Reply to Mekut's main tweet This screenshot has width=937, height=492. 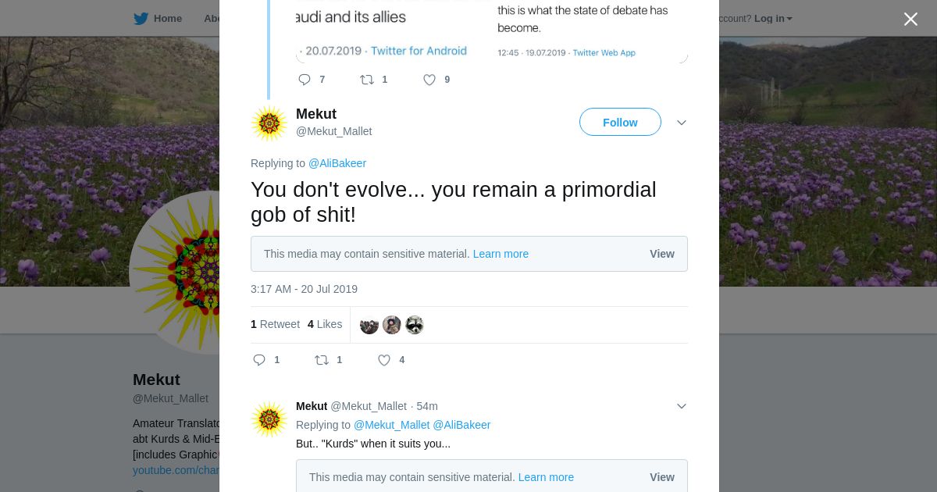click(260, 360)
